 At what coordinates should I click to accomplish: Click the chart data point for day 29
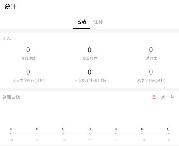[x=142, y=134]
